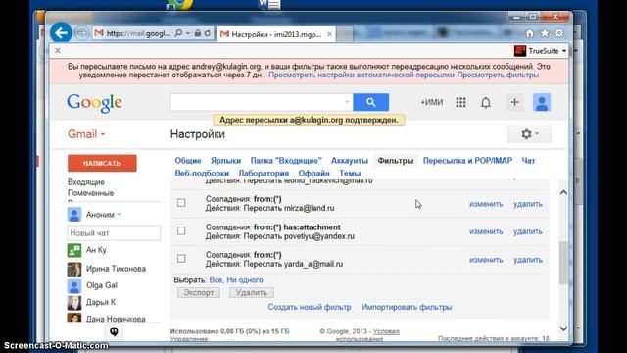Switch to Ярлыки settings tab

[x=226, y=161]
